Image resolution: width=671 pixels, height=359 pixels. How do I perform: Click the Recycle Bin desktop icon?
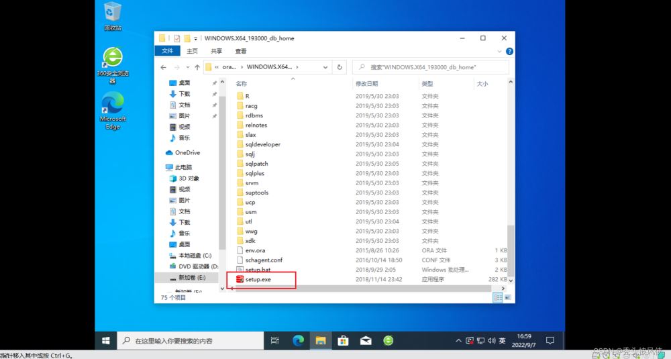(x=113, y=13)
